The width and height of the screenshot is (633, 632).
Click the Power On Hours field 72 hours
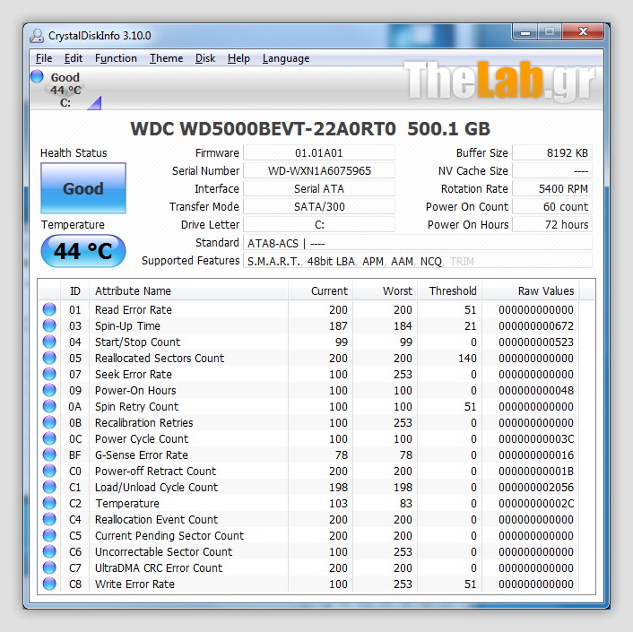pos(551,224)
